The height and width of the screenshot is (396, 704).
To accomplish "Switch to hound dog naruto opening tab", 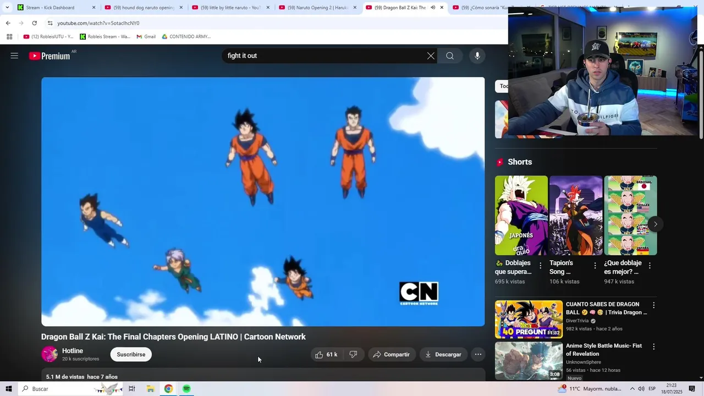I will [x=143, y=8].
